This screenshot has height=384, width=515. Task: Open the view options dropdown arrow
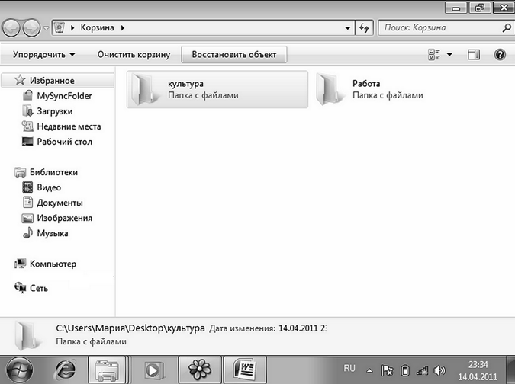click(449, 55)
